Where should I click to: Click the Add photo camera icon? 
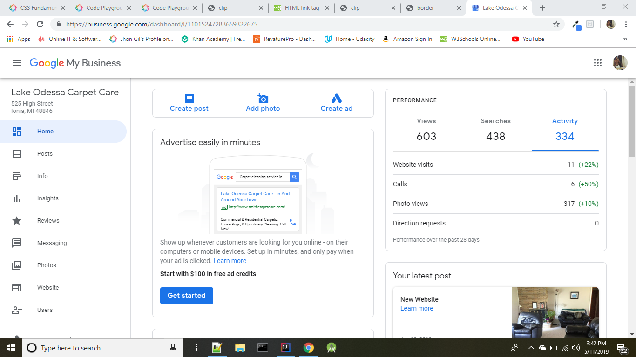pos(263,99)
